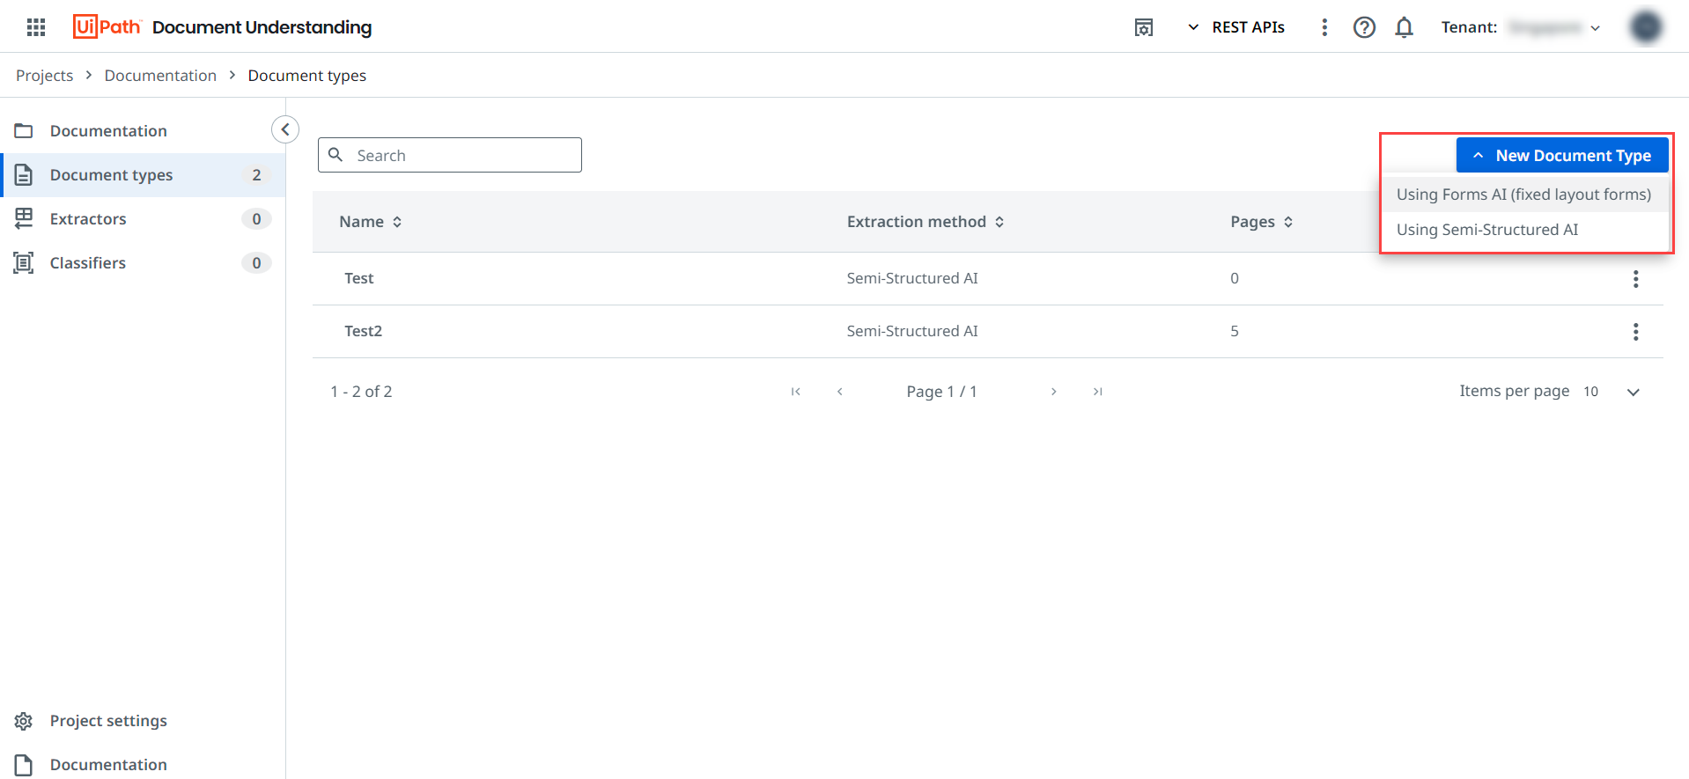Focus the Search input field

[x=450, y=155]
